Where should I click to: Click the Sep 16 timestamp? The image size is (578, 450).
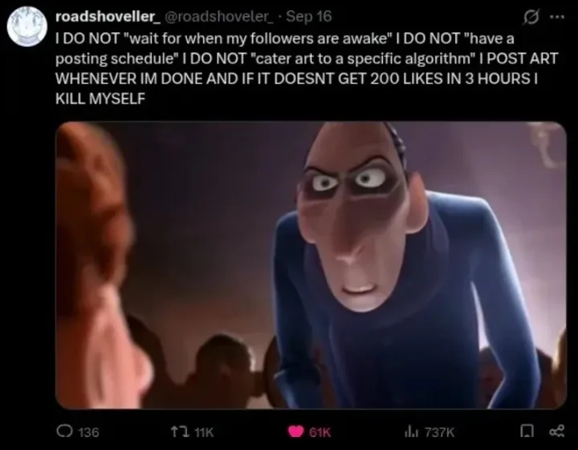[x=309, y=16]
